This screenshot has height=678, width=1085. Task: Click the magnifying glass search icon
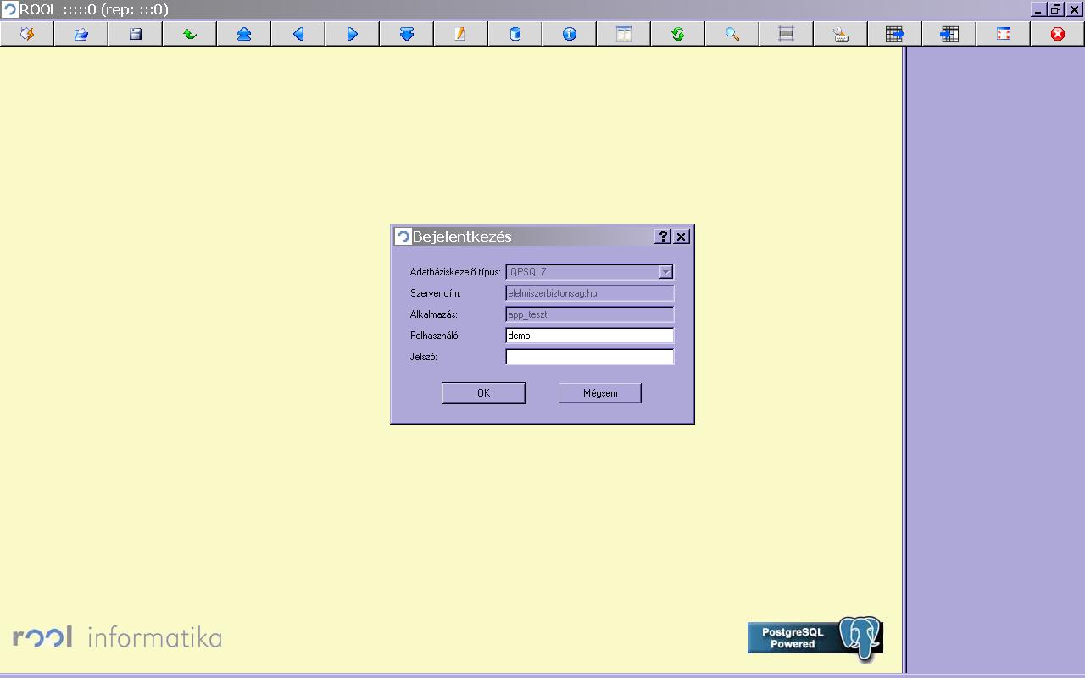pyautogui.click(x=732, y=34)
